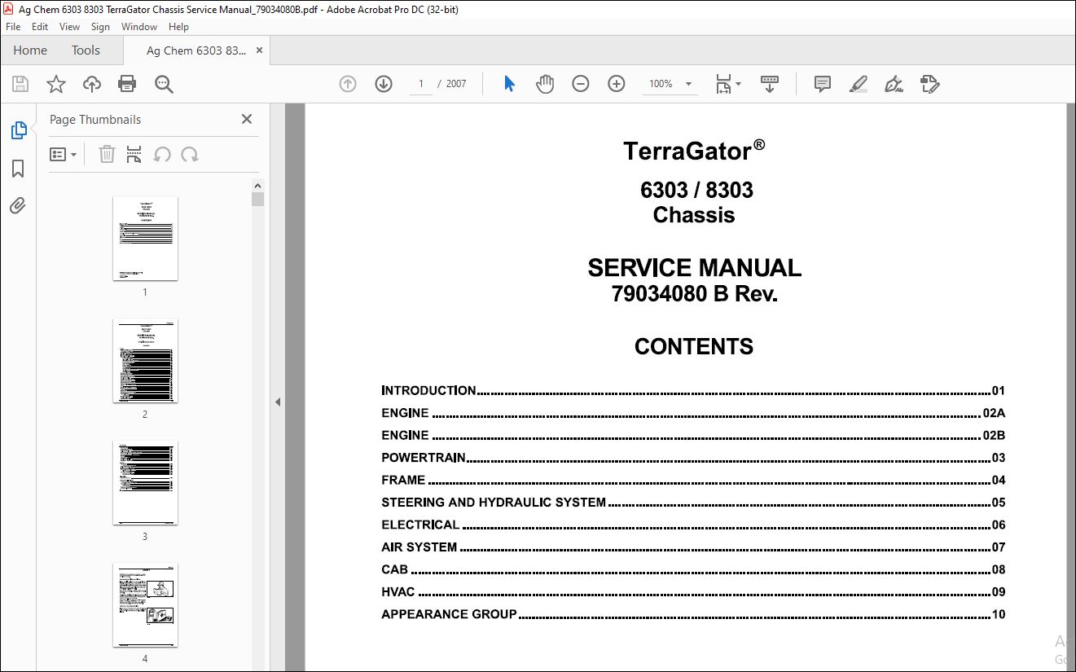
Task: Upload the file to cloud storage
Action: pyautogui.click(x=92, y=84)
